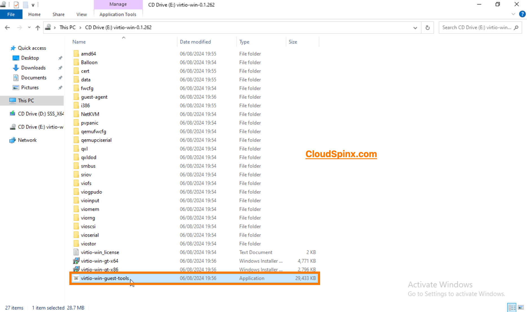Click the Refresh icon next to address bar
The height and width of the screenshot is (312, 527).
[x=427, y=27]
